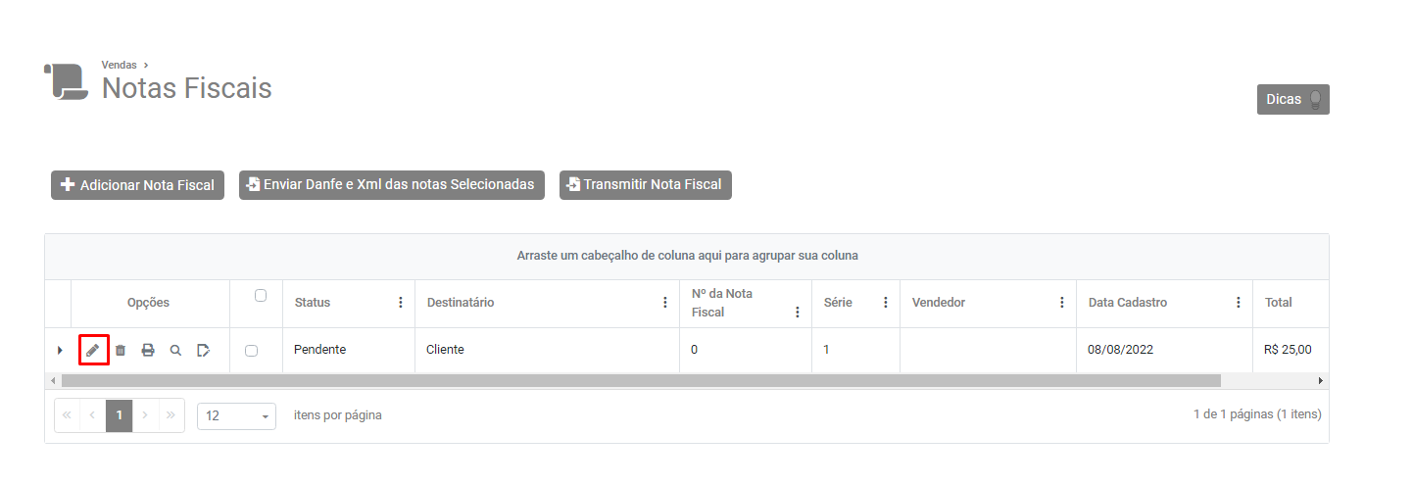Open the Série column options menu
This screenshot has width=1413, height=484.
pyautogui.click(x=885, y=303)
